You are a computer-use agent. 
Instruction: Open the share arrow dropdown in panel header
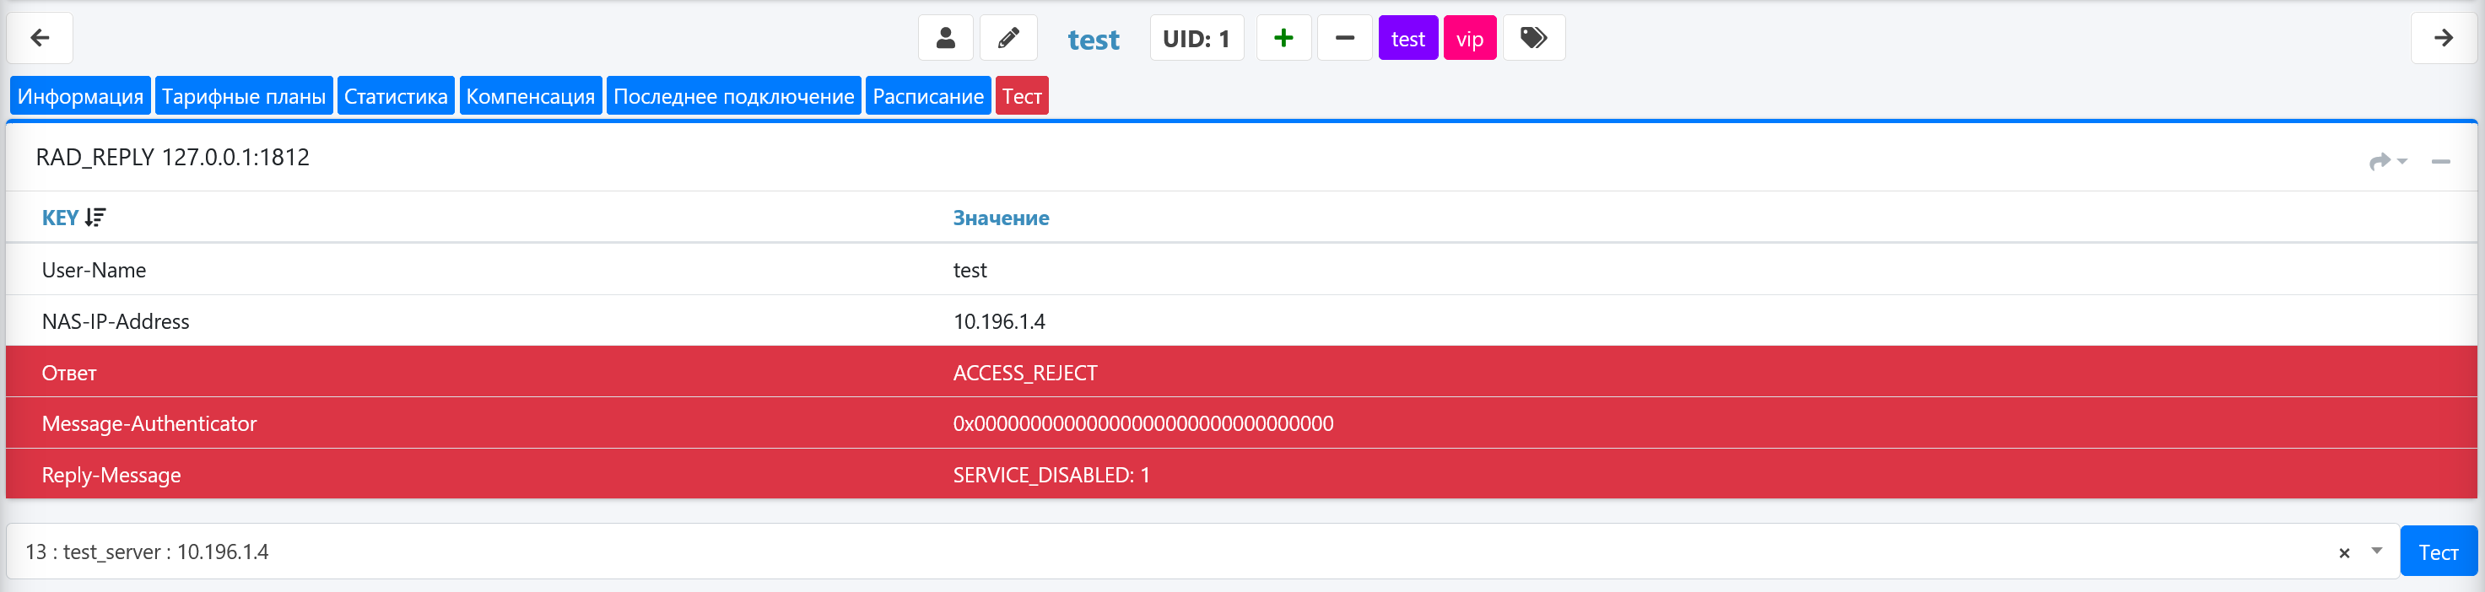click(x=2388, y=161)
